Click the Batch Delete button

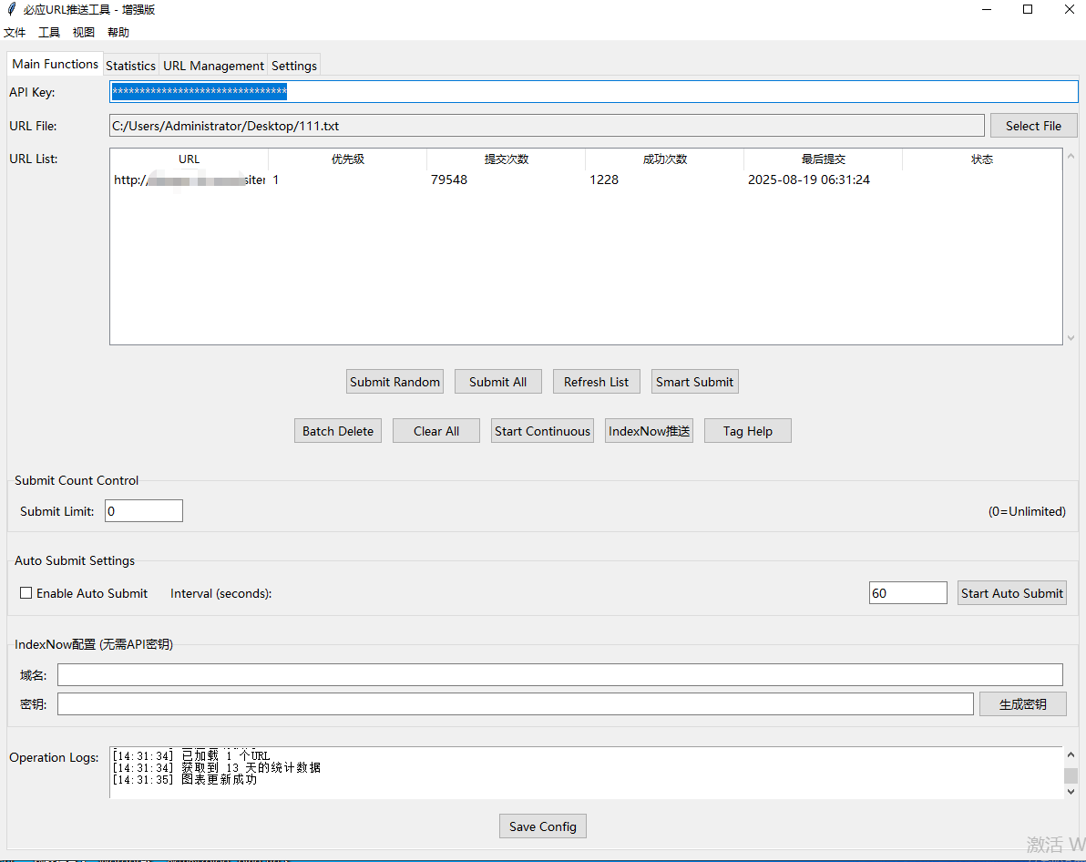click(338, 431)
